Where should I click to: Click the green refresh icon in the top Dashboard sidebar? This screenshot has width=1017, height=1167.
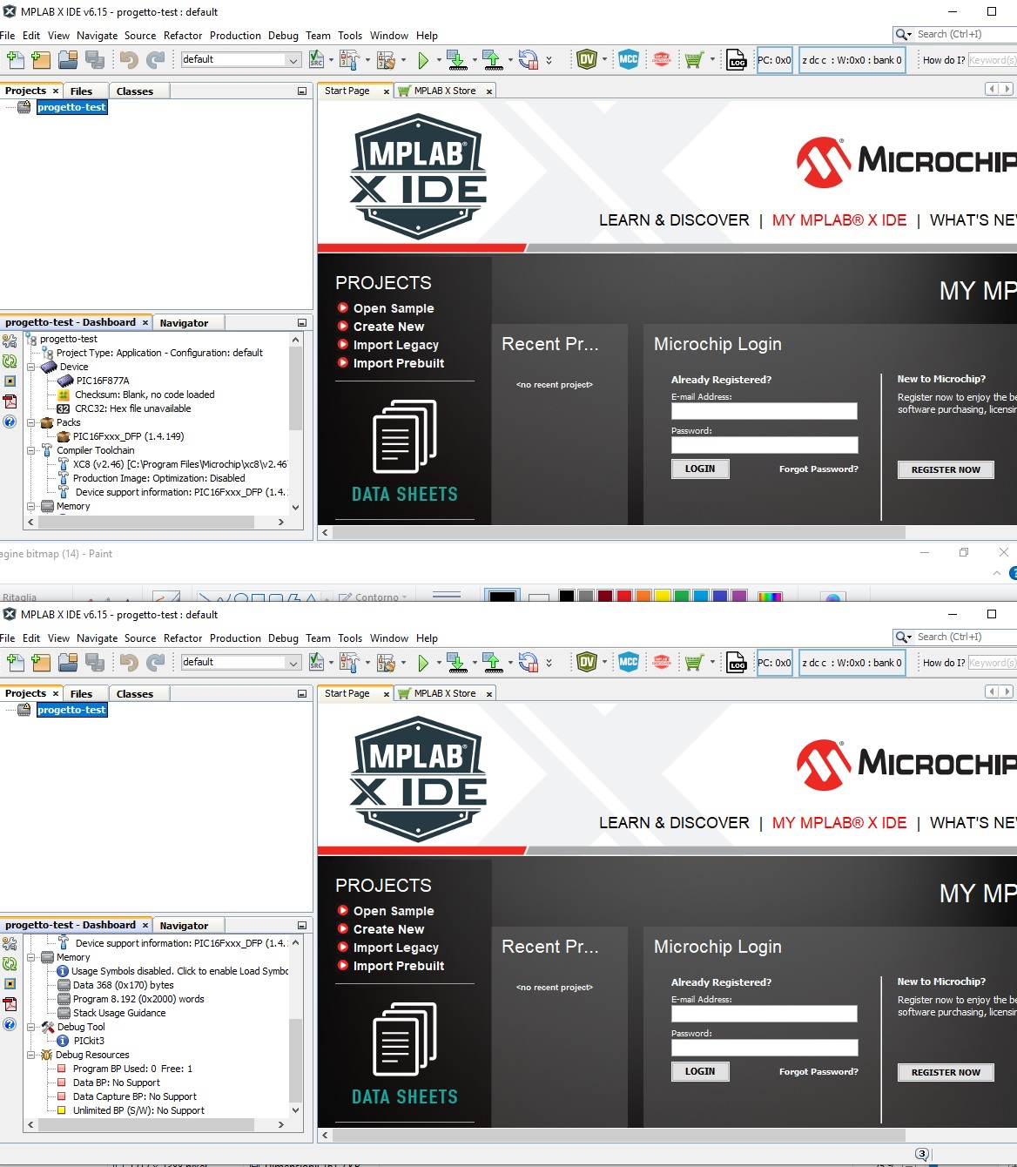10,361
